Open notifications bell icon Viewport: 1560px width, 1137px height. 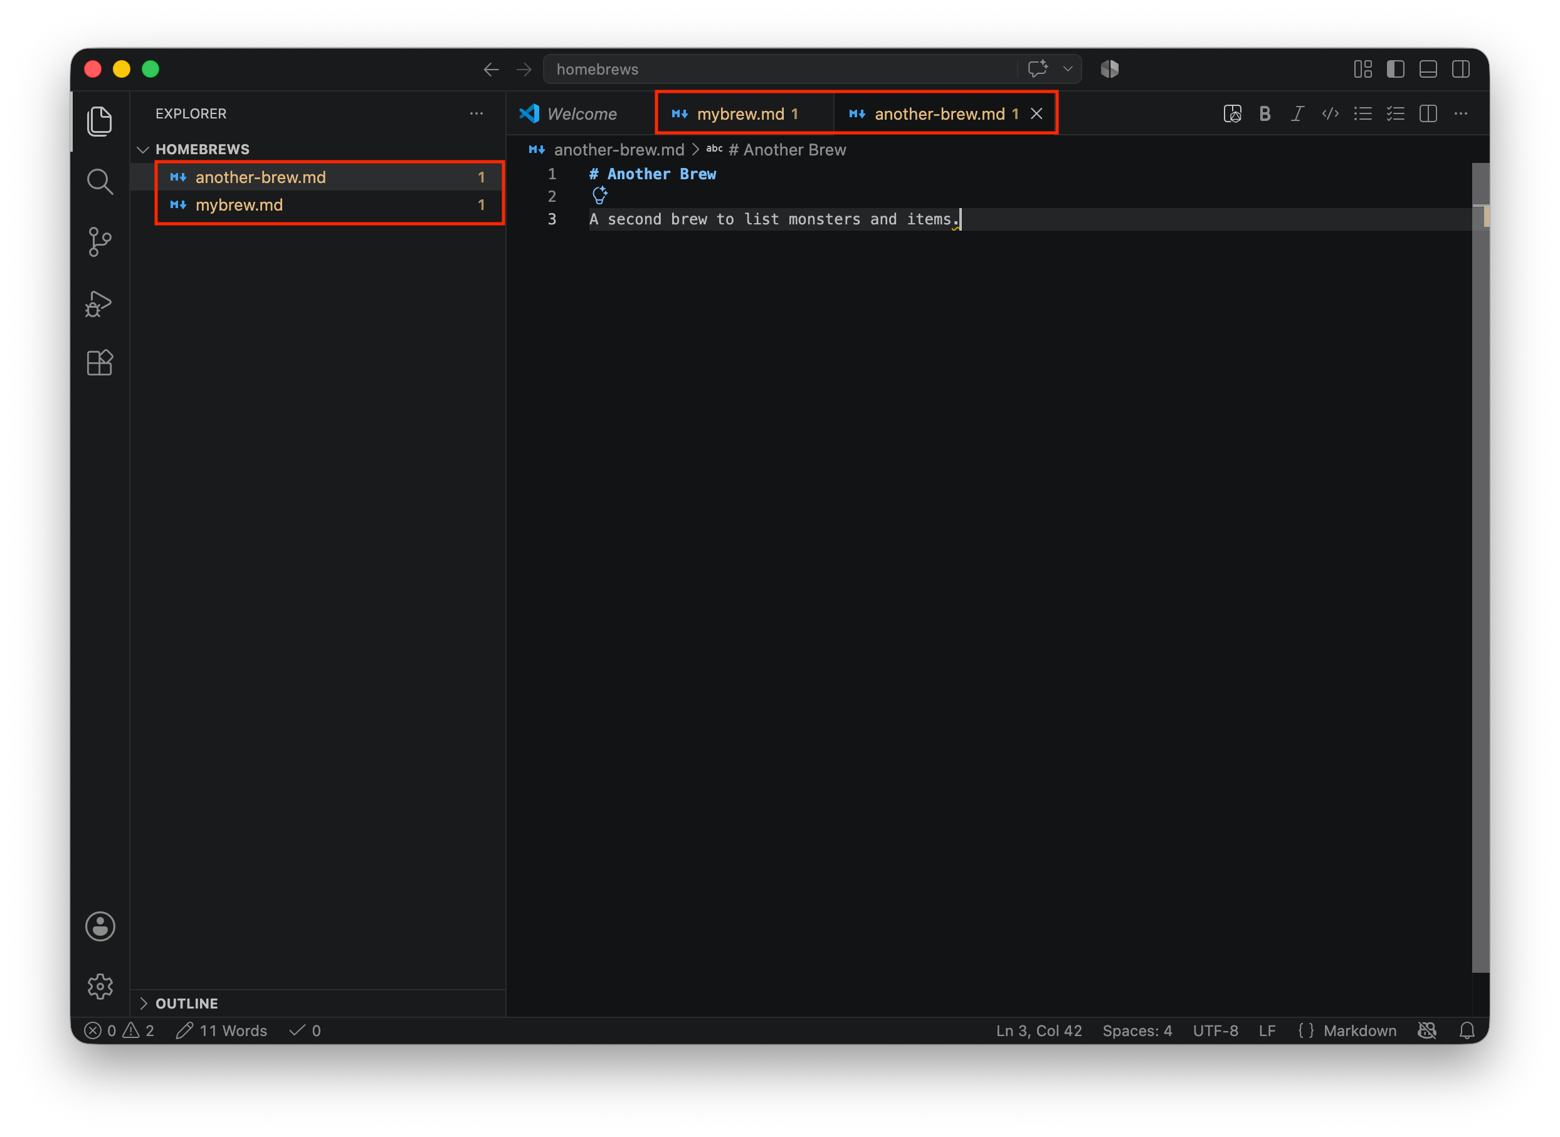click(x=1467, y=1030)
